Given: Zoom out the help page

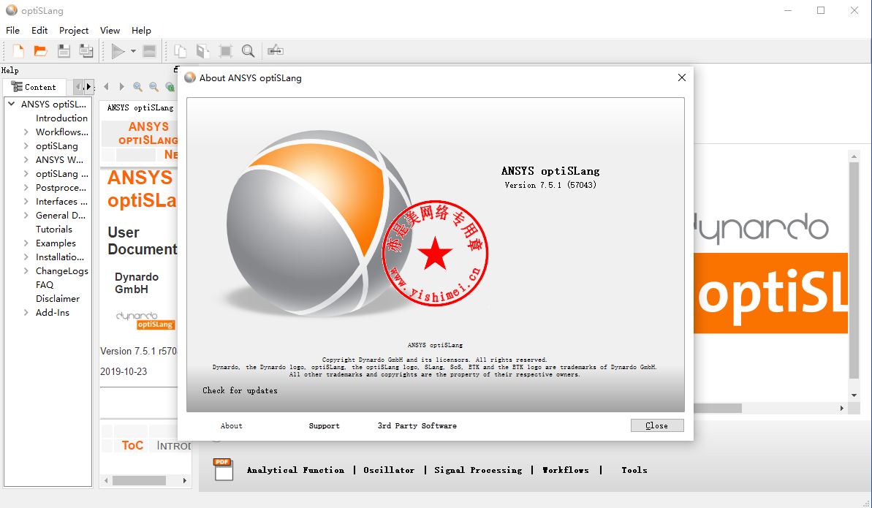Looking at the screenshot, I should point(154,87).
